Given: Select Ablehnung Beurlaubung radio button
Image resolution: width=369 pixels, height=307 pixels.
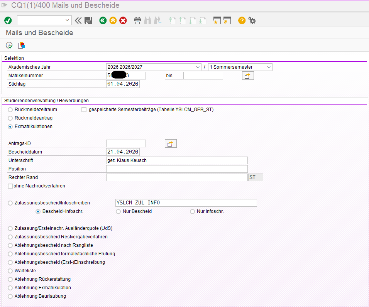Looking at the screenshot, I should 10,296.
